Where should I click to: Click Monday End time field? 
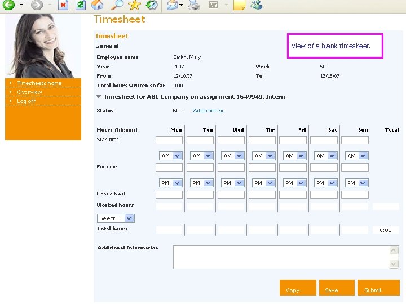point(169,167)
